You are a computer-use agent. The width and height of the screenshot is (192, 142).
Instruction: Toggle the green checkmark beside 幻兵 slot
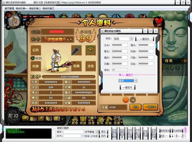pos(33,58)
